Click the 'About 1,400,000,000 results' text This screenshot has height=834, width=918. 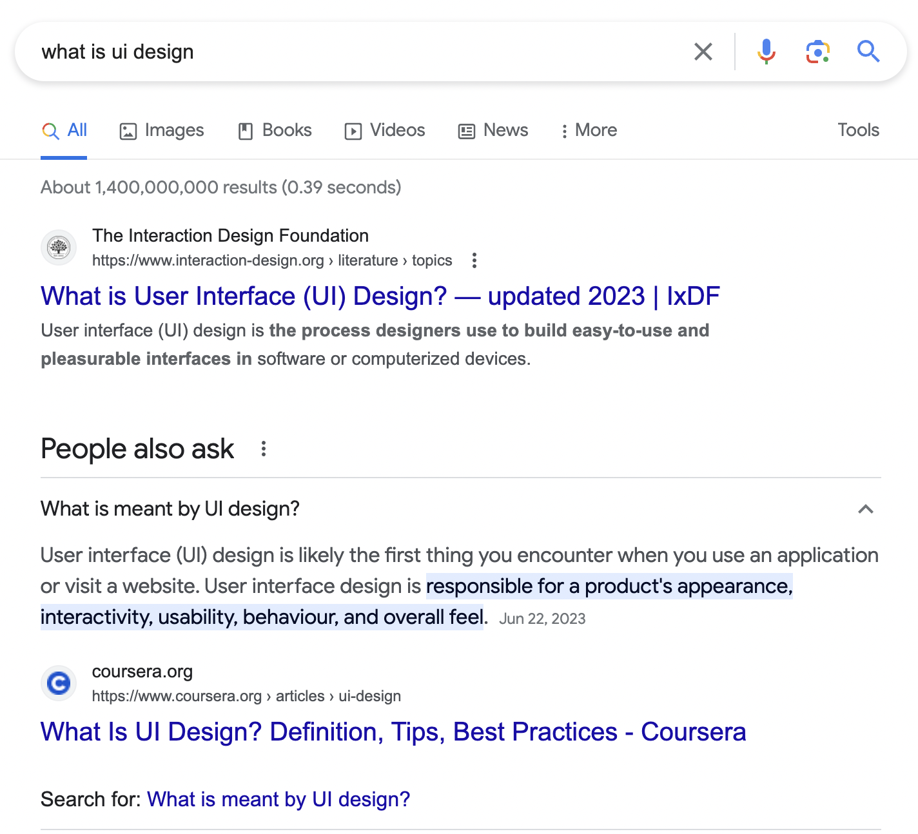click(221, 188)
